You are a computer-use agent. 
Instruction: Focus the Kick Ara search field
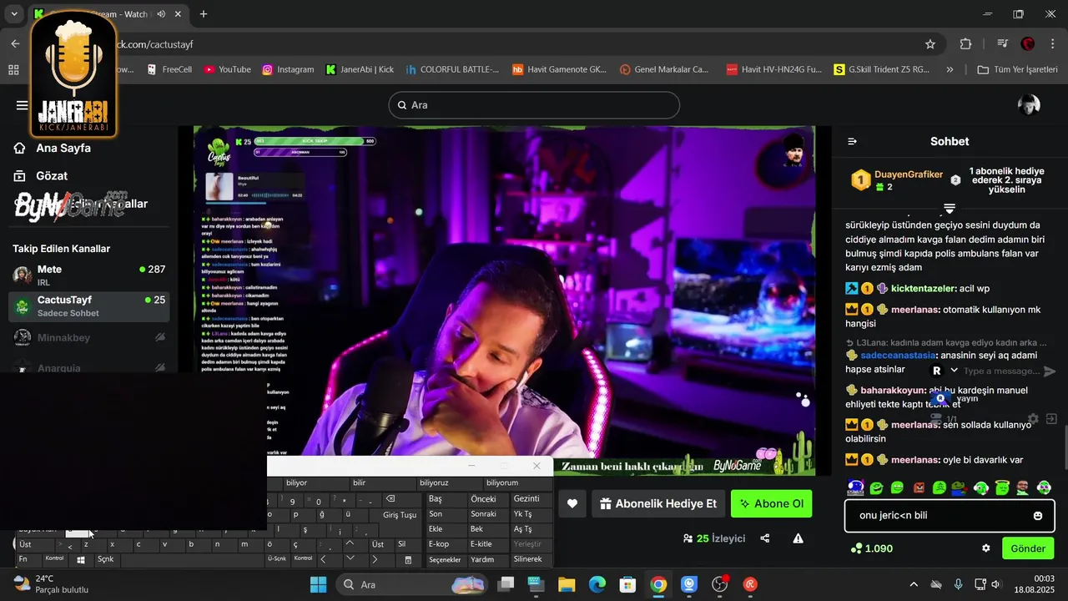tap(534, 105)
